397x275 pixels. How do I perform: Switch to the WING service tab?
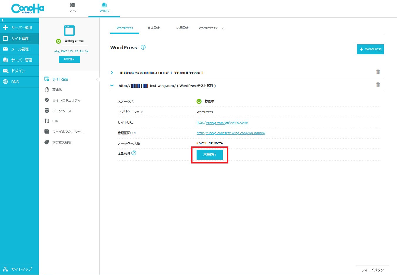coord(104,8)
